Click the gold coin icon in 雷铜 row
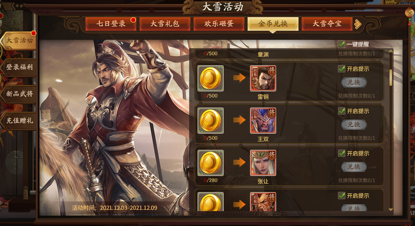 coord(211,78)
